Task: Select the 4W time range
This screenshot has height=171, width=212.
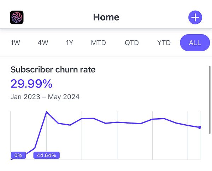Action: pyautogui.click(x=43, y=43)
